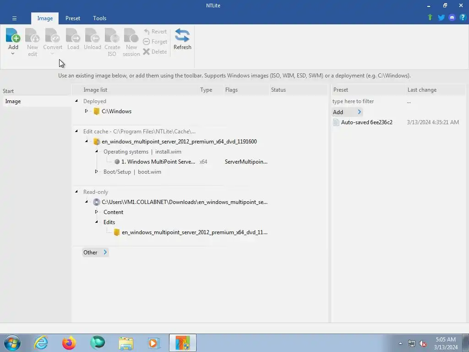
Task: Show hidden tray icons arrow
Action: coord(400,343)
